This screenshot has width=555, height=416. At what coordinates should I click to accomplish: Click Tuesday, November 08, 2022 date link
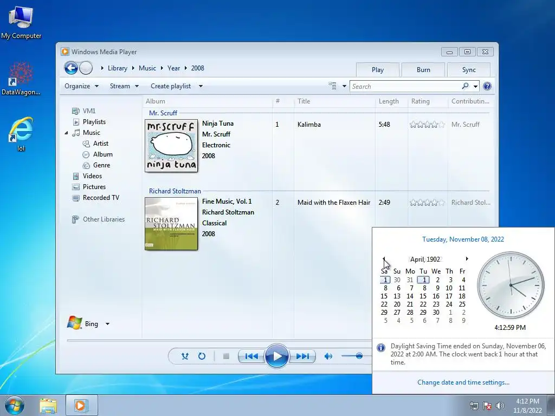pyautogui.click(x=463, y=239)
